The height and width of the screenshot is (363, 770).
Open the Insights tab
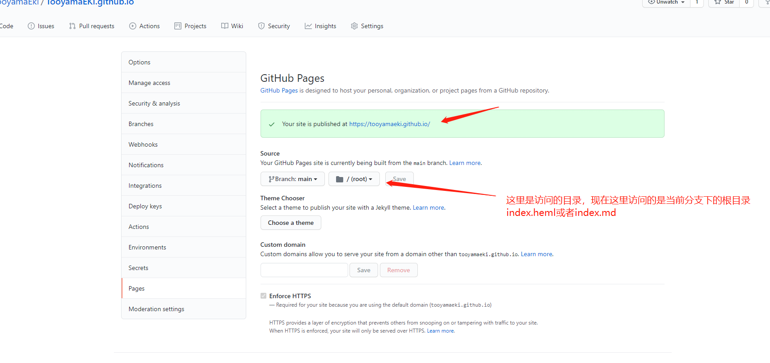click(320, 26)
